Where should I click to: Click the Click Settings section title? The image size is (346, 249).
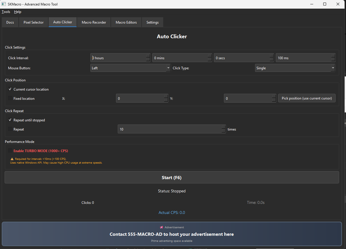point(15,47)
